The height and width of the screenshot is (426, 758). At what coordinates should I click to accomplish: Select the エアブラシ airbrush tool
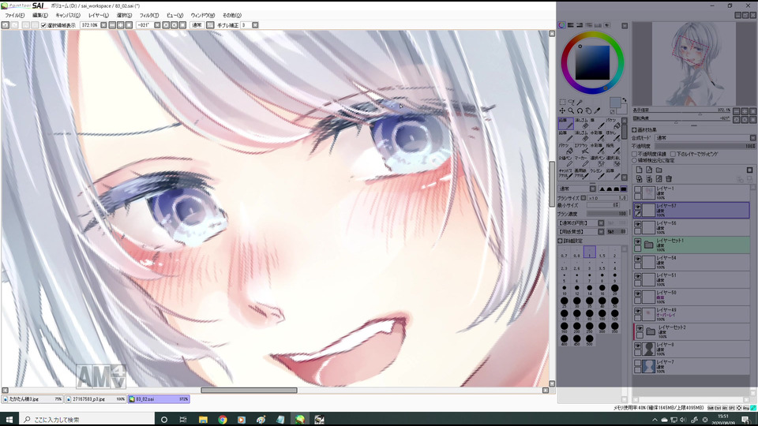[582, 148]
